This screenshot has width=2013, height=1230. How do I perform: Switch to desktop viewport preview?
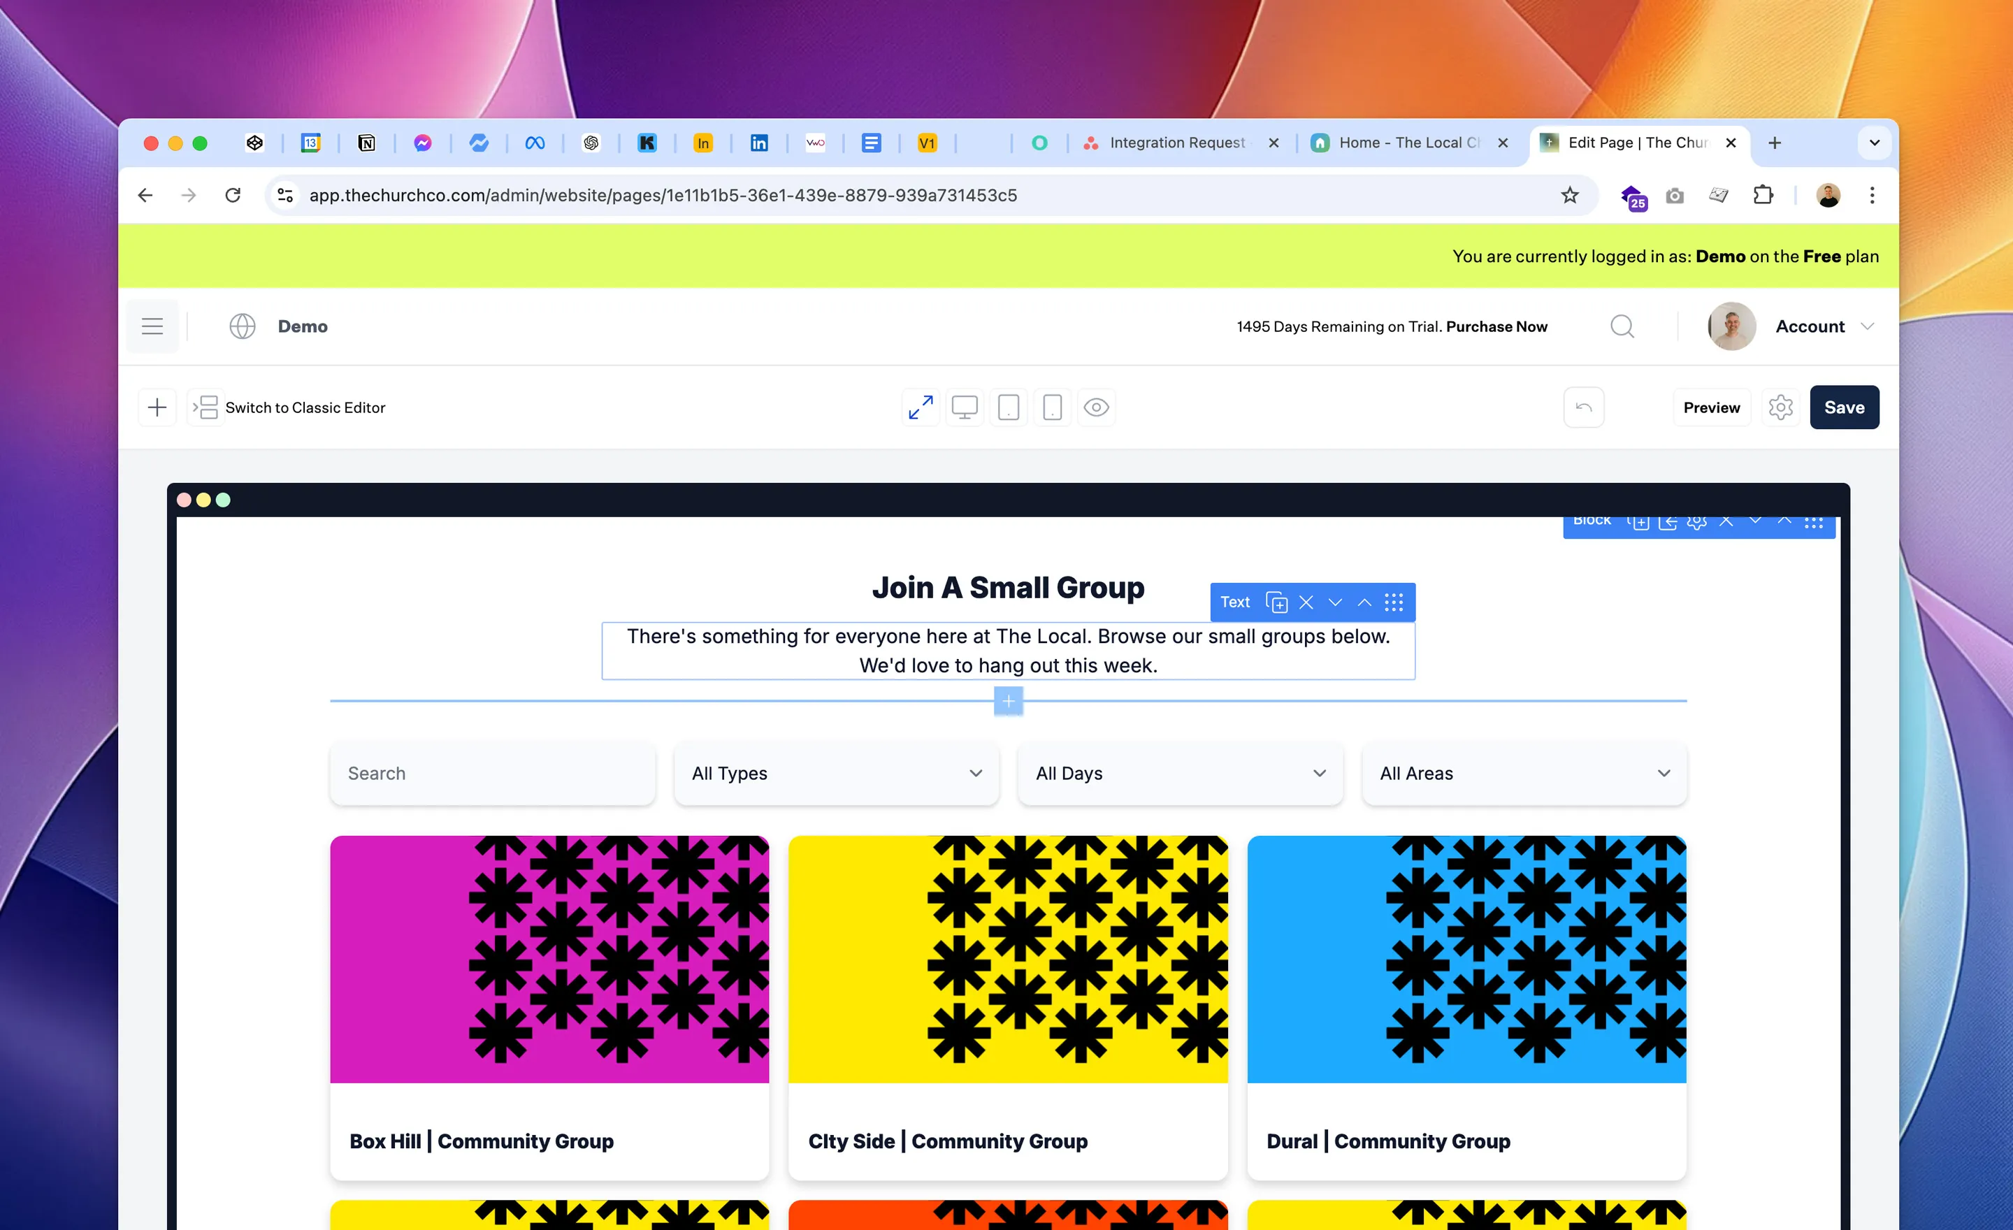pyautogui.click(x=964, y=407)
